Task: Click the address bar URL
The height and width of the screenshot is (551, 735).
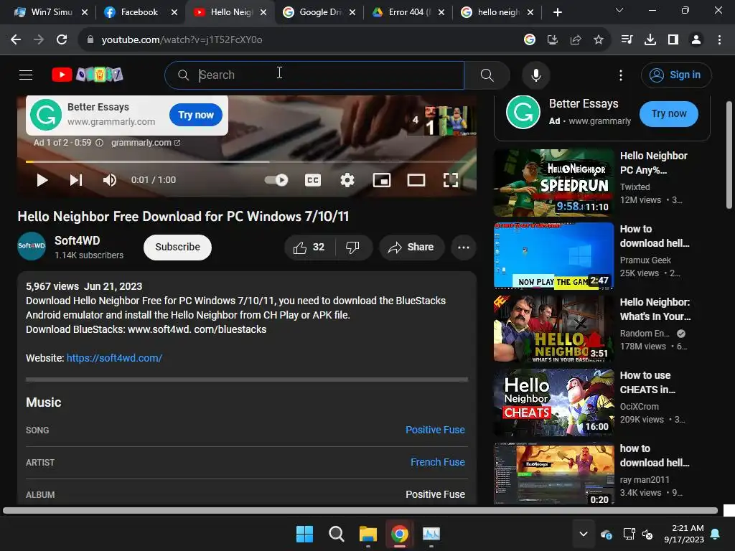Action: tap(182, 40)
